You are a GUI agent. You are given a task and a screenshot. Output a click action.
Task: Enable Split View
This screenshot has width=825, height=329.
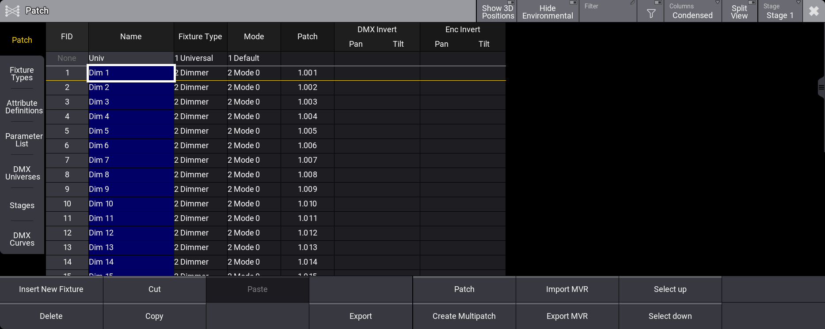(739, 11)
